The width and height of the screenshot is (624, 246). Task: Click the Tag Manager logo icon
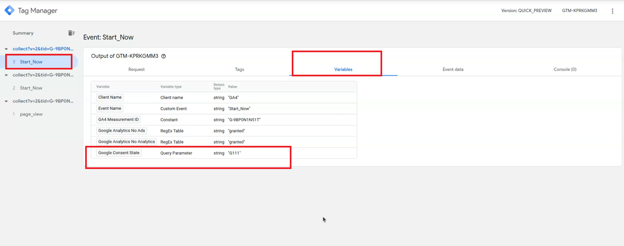point(9,10)
